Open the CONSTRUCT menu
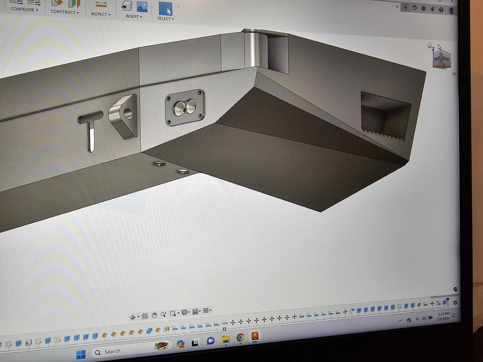 pyautogui.click(x=65, y=12)
